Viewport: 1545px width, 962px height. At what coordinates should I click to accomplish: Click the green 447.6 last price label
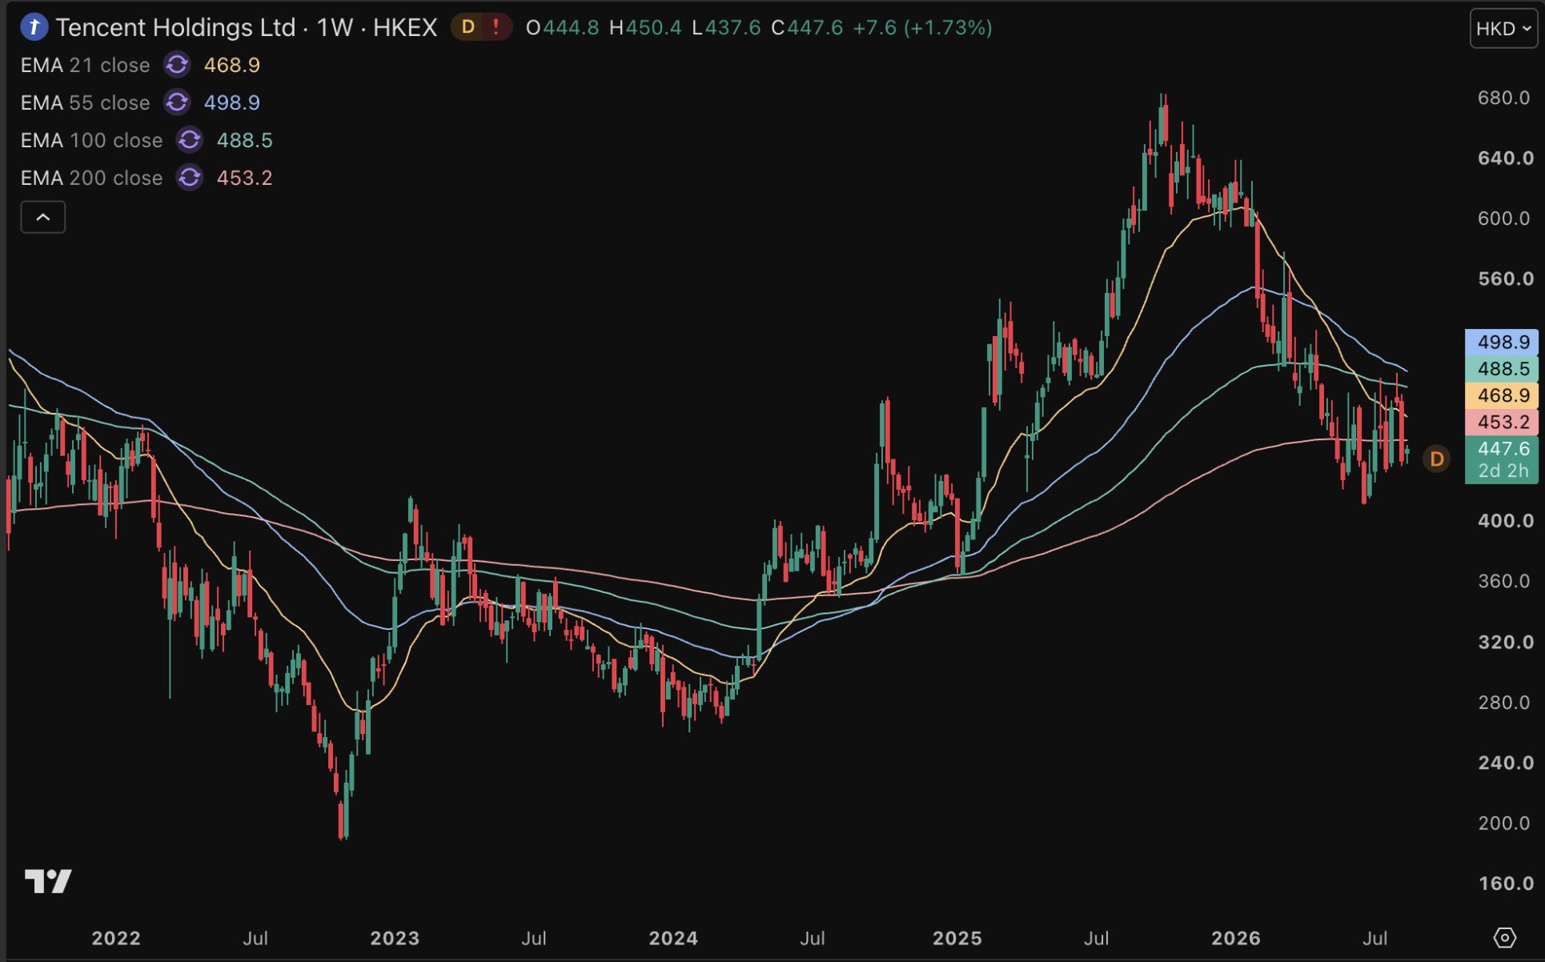point(1502,449)
